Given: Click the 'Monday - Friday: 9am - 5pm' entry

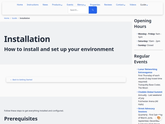Looking at the screenshot, I should (x=150, y=35).
